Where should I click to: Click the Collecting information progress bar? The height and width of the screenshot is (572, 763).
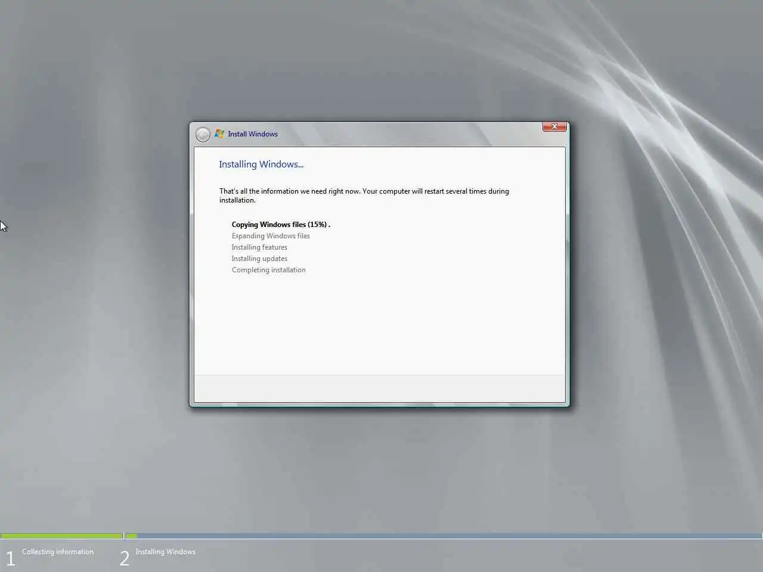tap(62, 536)
